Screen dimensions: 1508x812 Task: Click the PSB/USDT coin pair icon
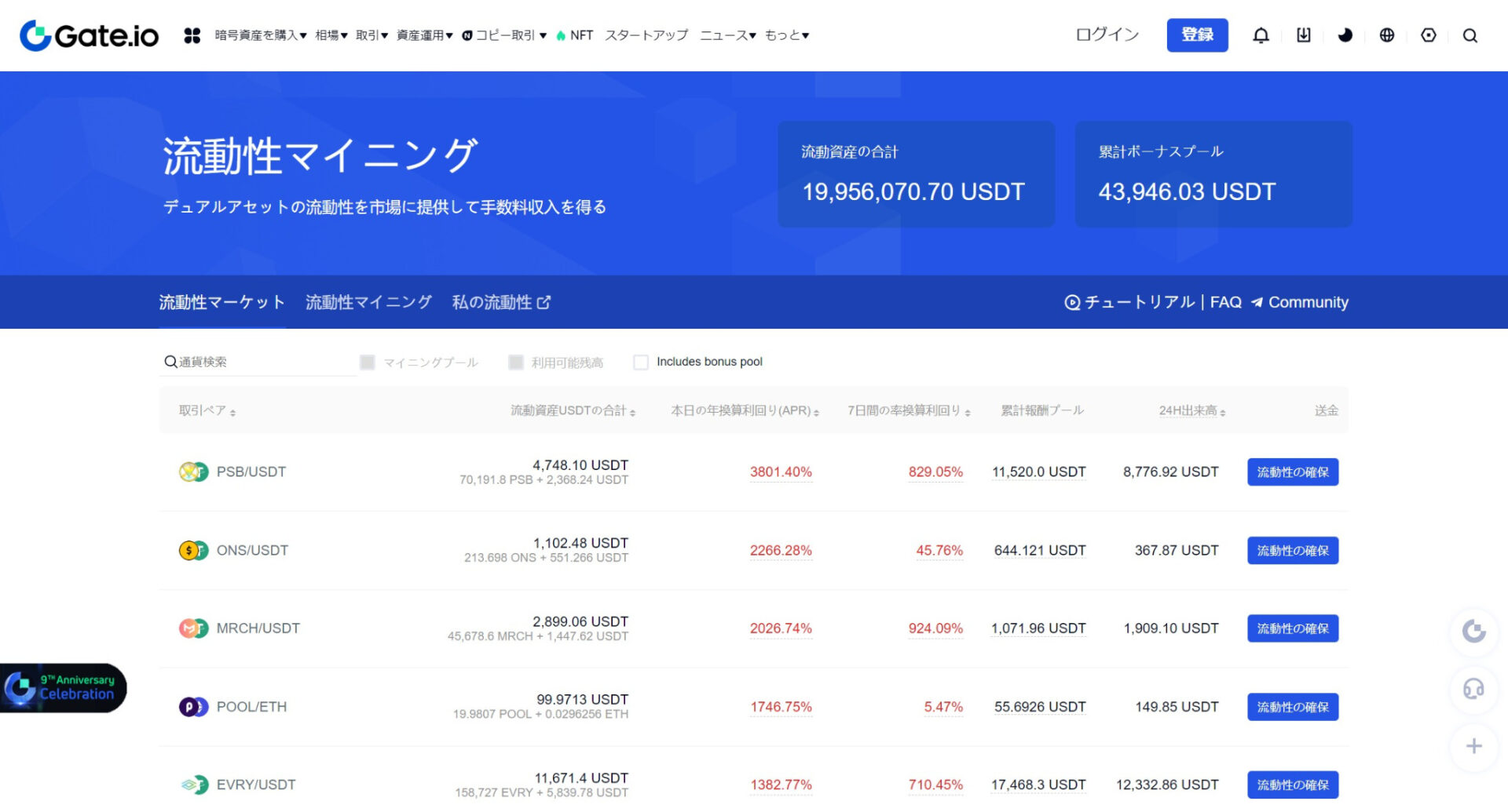click(193, 472)
